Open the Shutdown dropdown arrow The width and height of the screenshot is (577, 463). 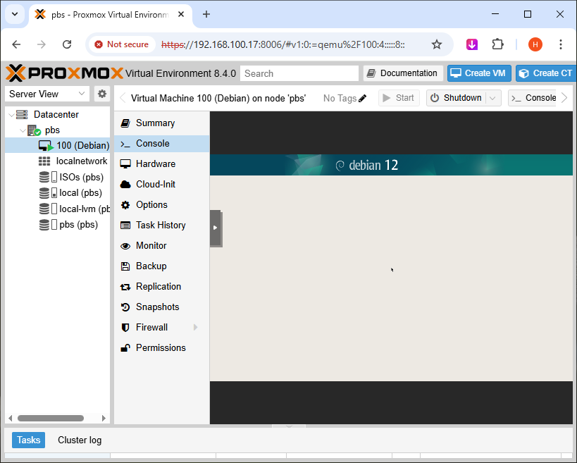[x=493, y=98]
